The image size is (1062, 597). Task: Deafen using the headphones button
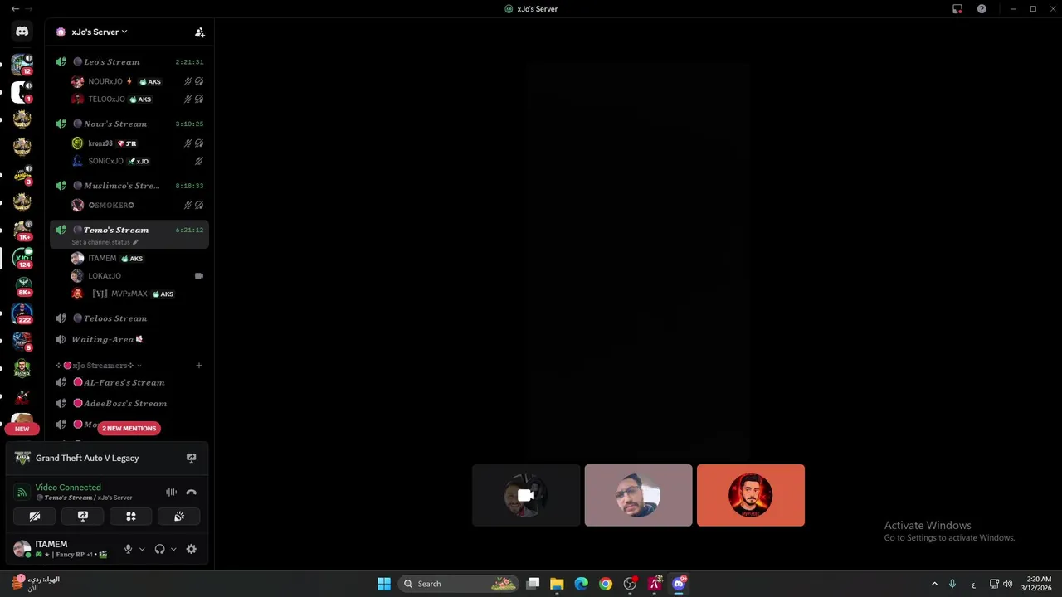point(159,549)
